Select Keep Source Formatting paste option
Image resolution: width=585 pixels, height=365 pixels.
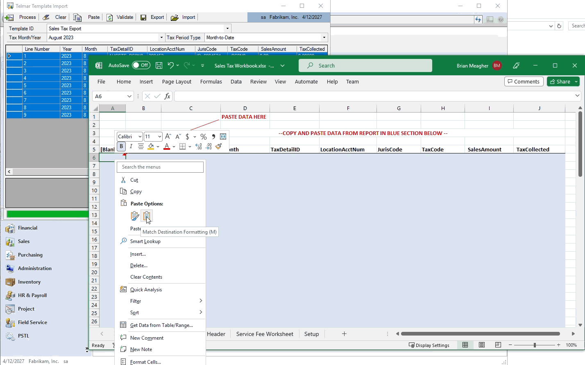click(x=135, y=216)
